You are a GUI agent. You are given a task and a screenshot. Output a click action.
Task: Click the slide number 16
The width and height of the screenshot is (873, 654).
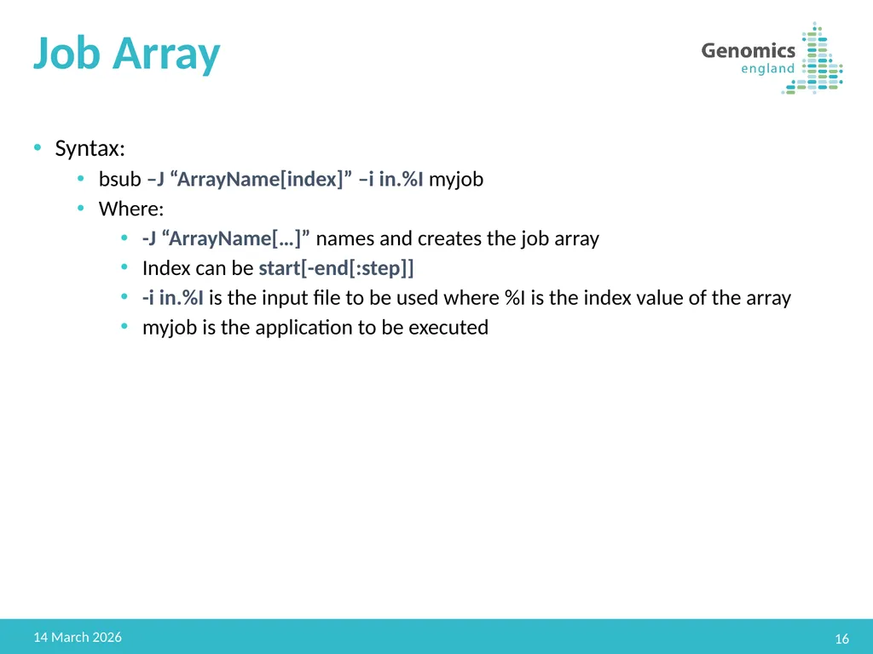click(841, 639)
